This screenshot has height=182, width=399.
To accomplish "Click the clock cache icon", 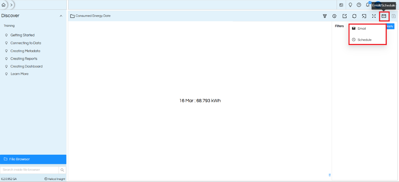I will coord(335,16).
